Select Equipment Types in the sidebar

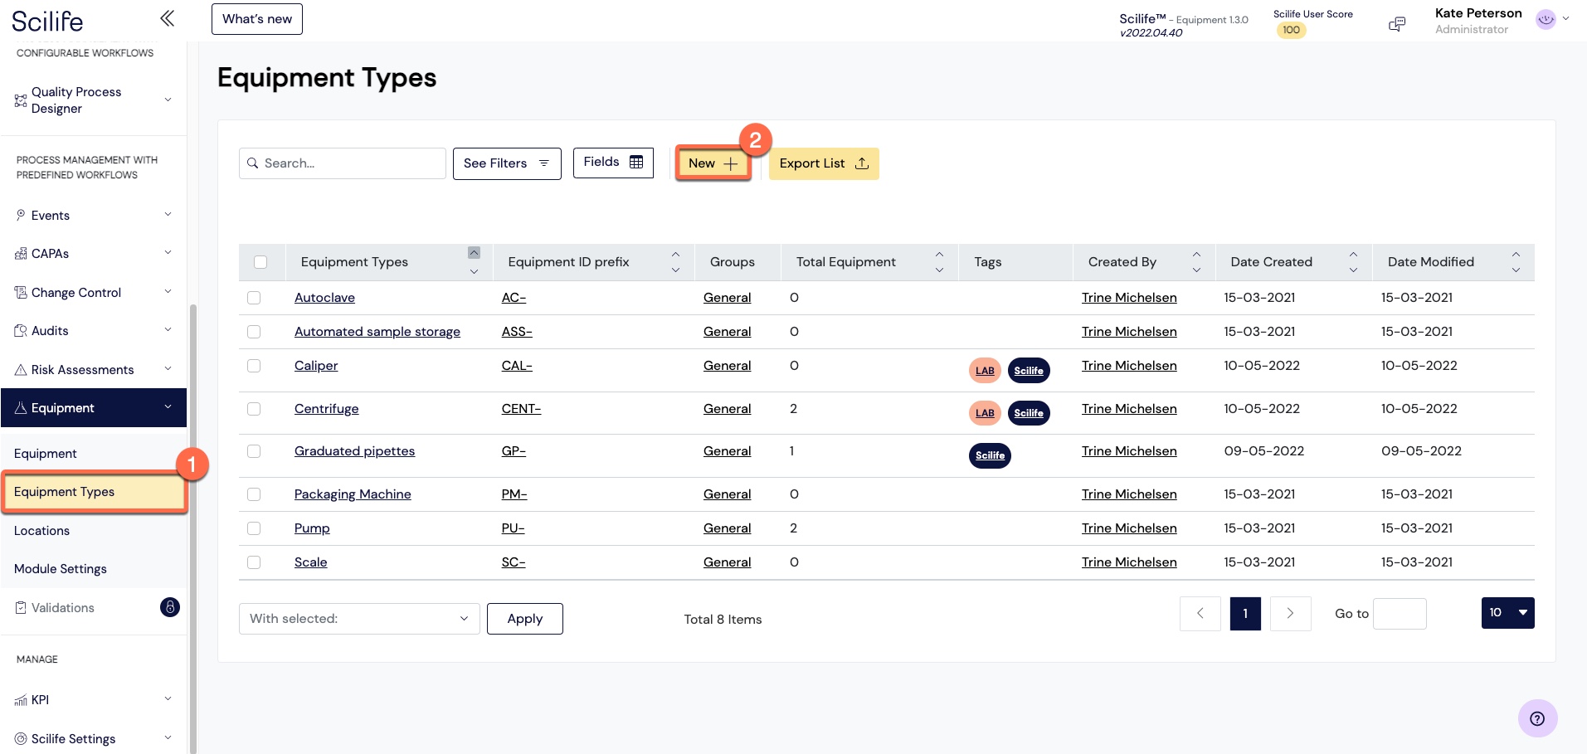95,492
